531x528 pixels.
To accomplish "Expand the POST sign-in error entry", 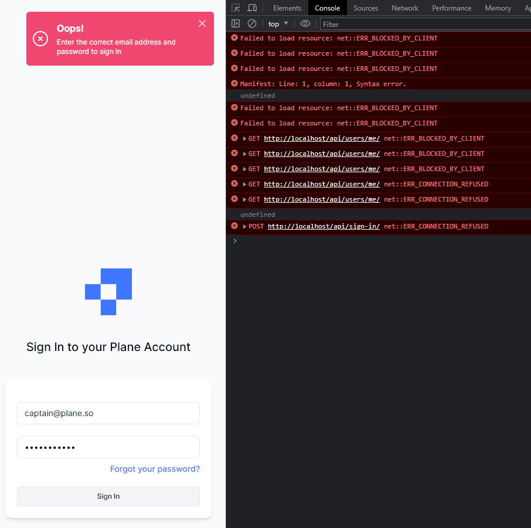I will point(244,226).
